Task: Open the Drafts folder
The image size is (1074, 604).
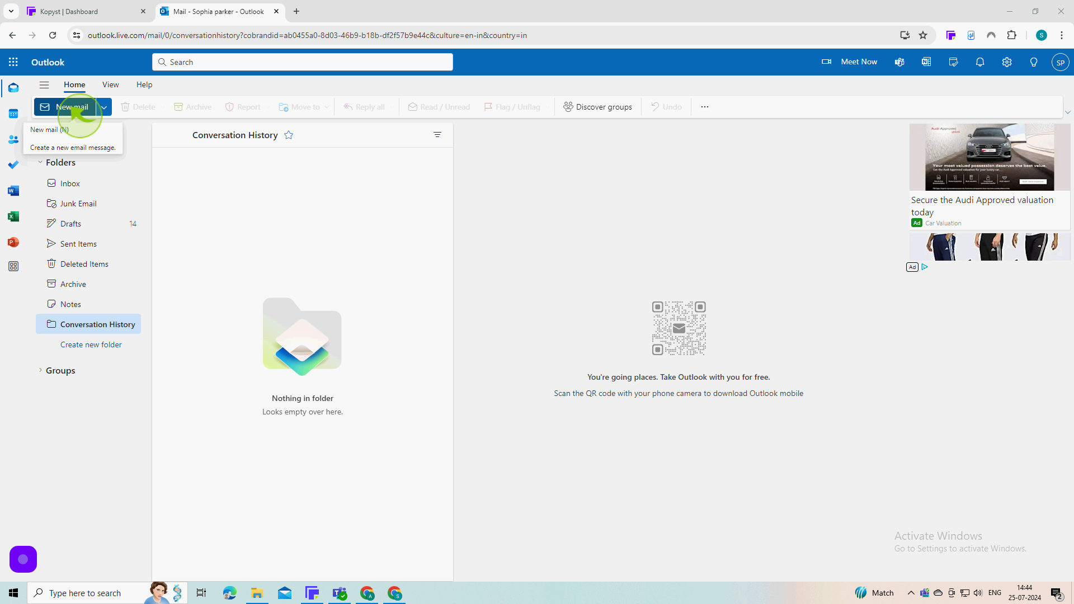Action: click(88, 224)
